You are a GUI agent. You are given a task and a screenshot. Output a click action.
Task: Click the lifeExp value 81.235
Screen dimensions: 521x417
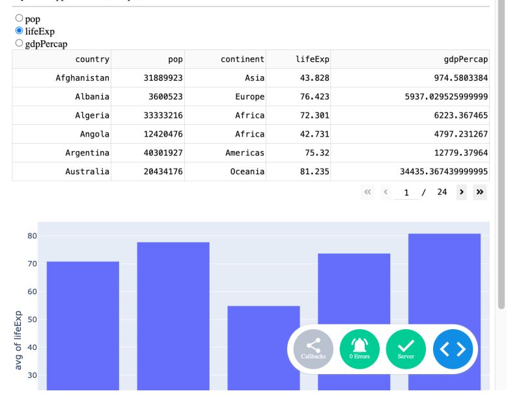tap(298, 172)
